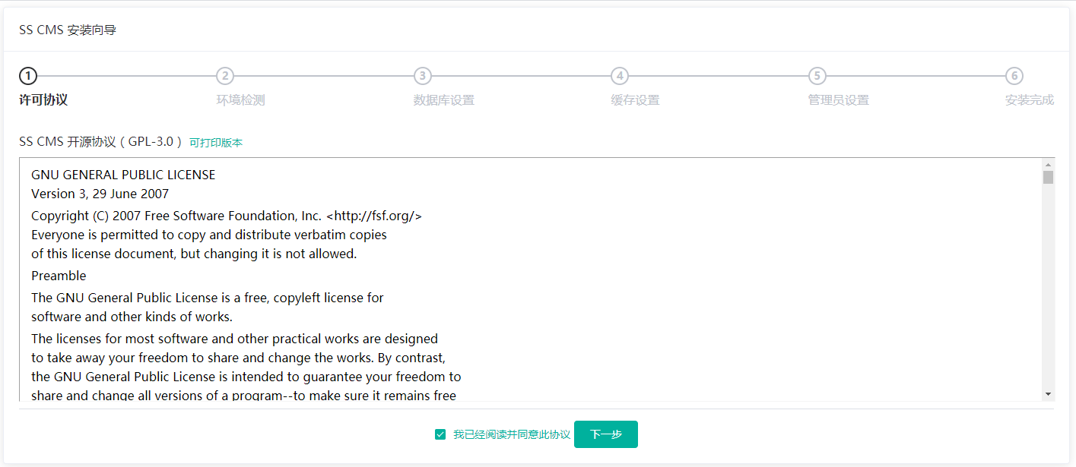Select the 管理员设置 step label
Screen dimensions: 1076x467
(x=839, y=100)
